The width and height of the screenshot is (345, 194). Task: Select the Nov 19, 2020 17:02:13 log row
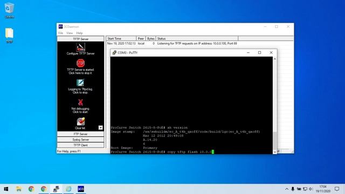click(172, 44)
